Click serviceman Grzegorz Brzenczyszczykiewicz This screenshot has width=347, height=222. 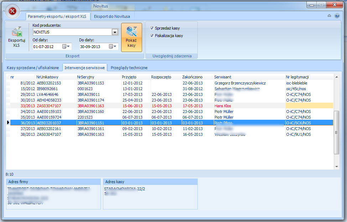tap(240, 83)
